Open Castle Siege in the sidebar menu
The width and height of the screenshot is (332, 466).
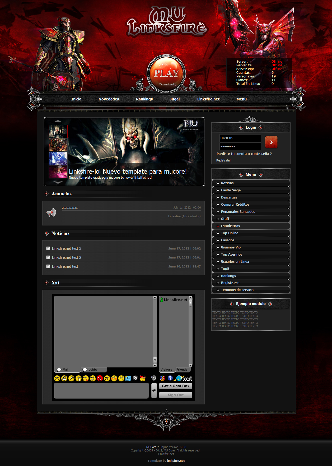pos(251,190)
